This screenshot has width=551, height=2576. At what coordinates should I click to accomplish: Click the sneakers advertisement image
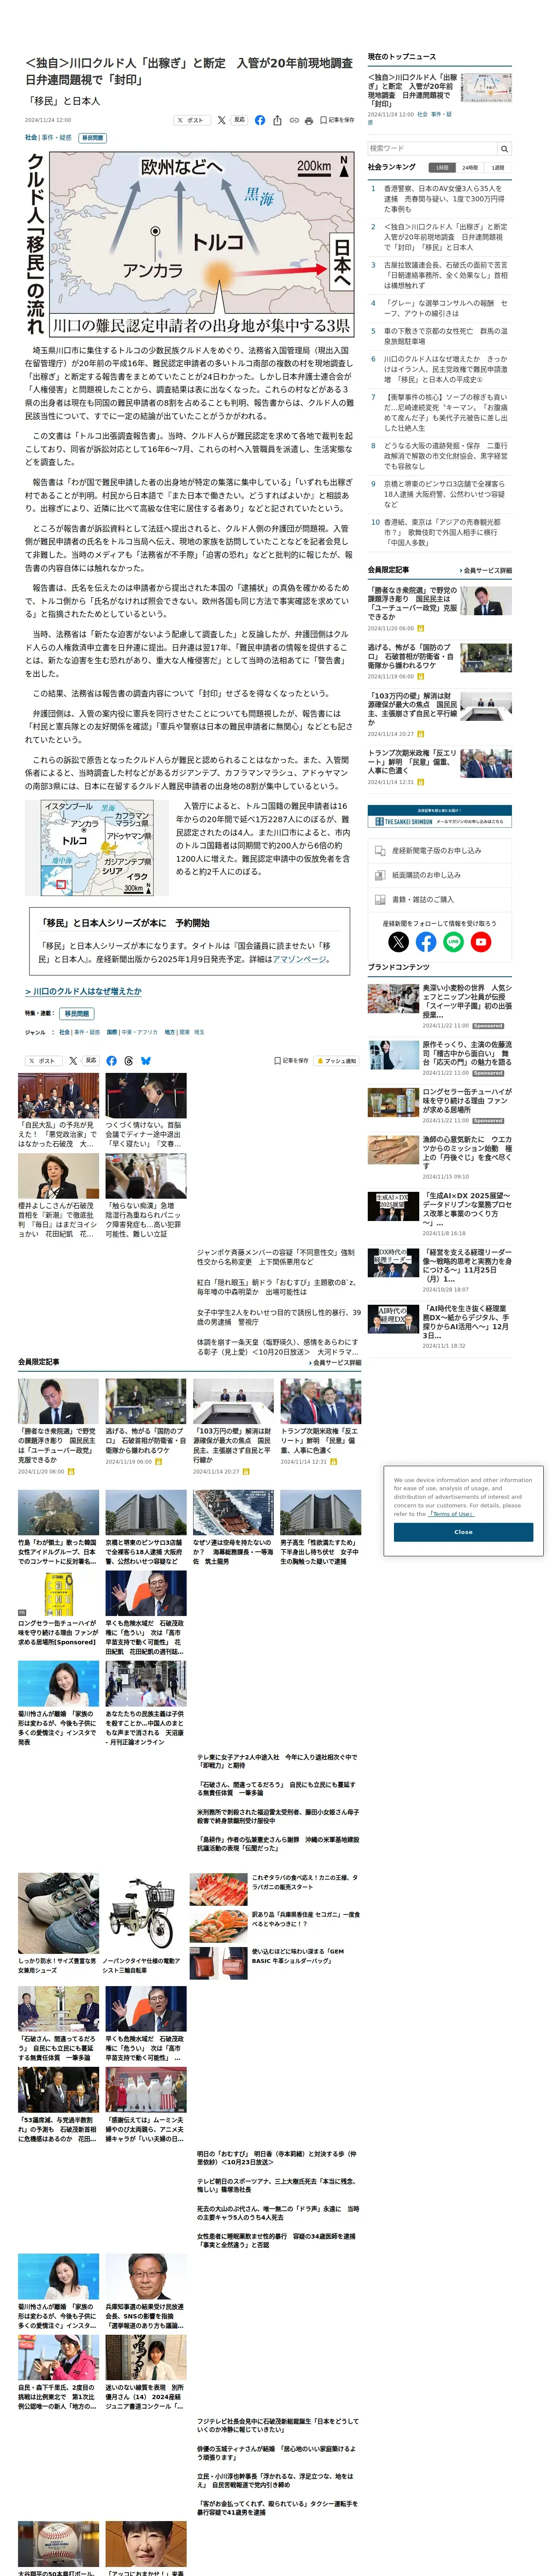click(x=58, y=1913)
